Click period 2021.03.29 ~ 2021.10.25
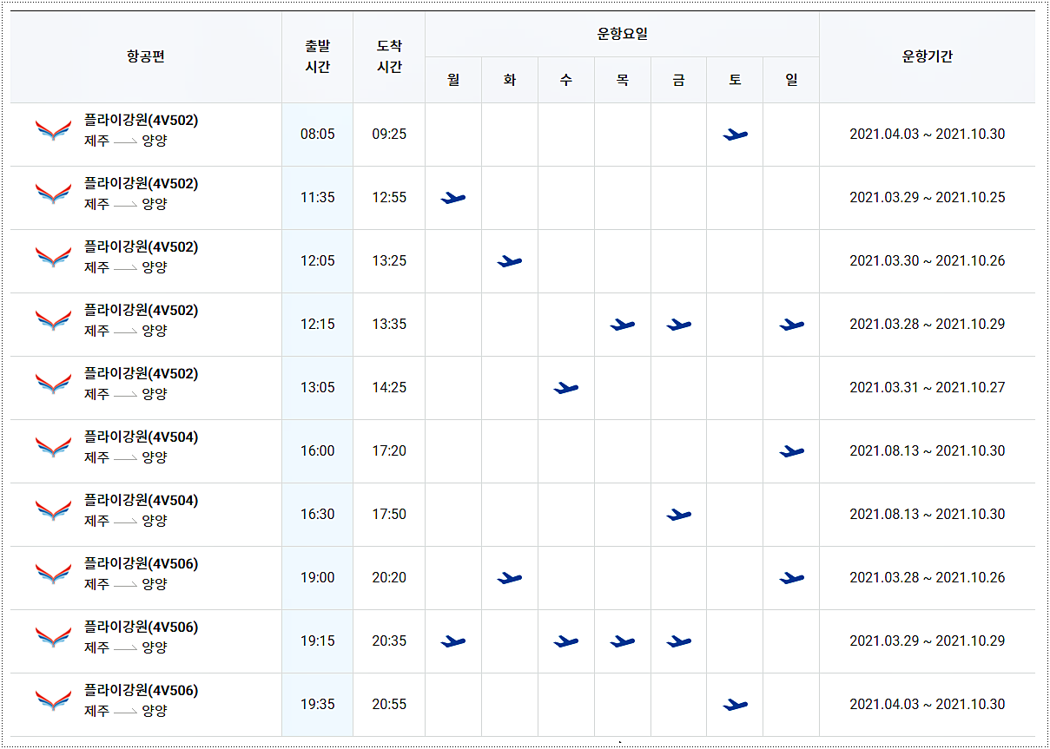The height and width of the screenshot is (749, 1050). pos(928,198)
